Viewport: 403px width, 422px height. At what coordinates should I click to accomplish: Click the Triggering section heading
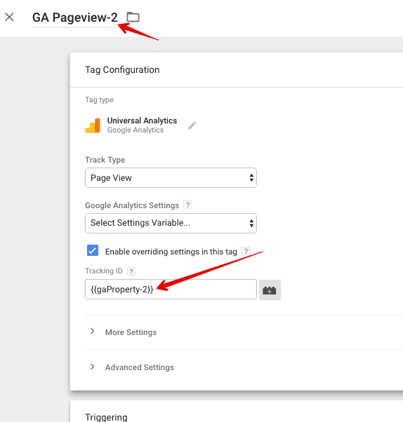click(106, 416)
